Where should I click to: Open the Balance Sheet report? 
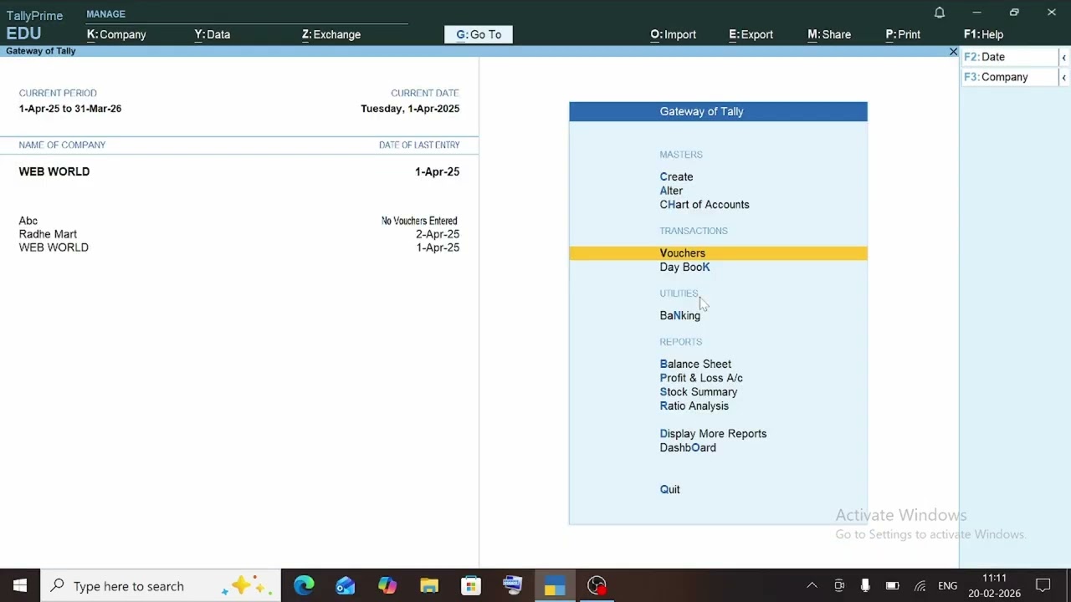point(695,364)
